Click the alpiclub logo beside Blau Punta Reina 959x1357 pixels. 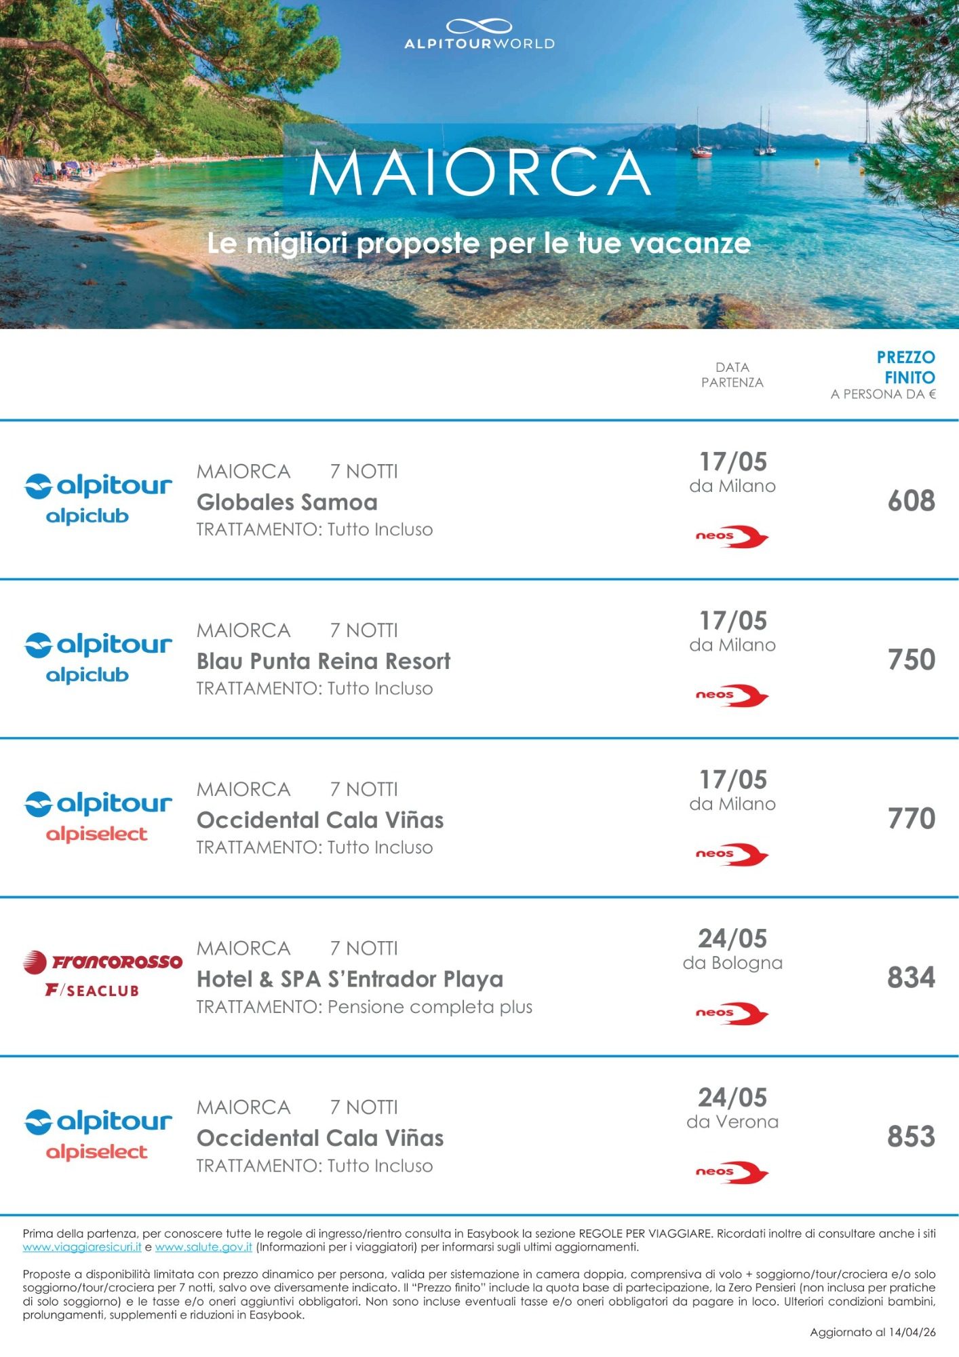[98, 657]
